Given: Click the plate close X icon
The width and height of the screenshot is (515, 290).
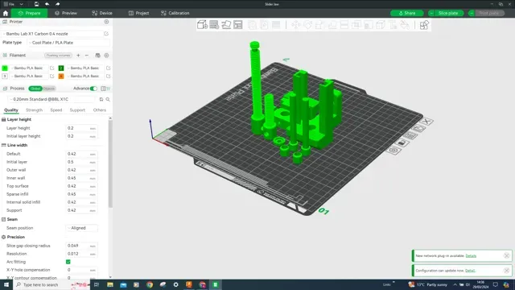Looking at the screenshot, I should click(426, 122).
